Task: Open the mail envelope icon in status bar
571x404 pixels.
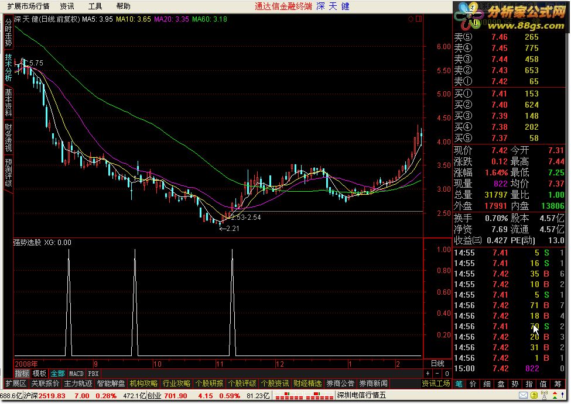Action: tap(524, 395)
